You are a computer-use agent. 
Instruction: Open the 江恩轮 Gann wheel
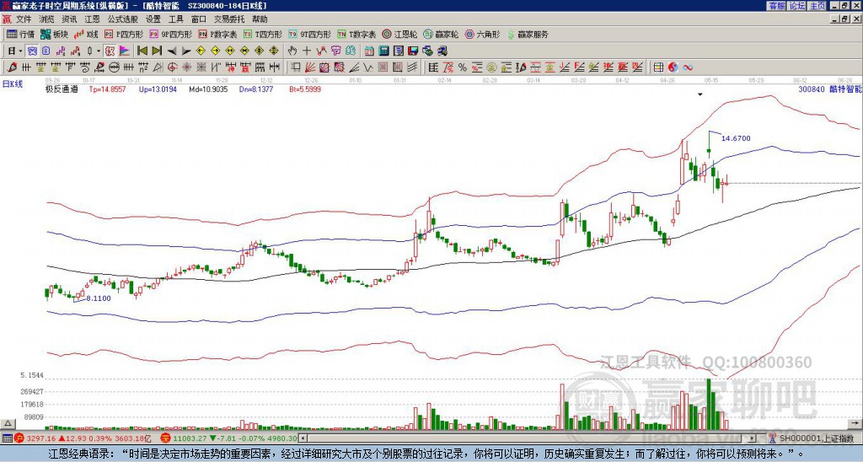(x=400, y=34)
